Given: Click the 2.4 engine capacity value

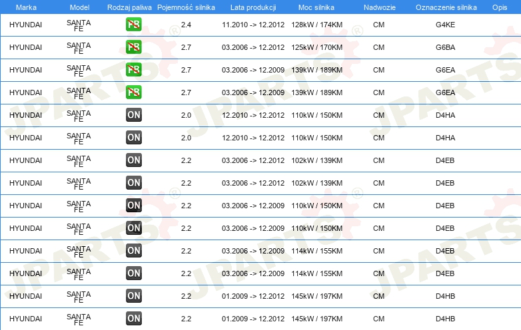Looking at the screenshot, I should coord(186,25).
